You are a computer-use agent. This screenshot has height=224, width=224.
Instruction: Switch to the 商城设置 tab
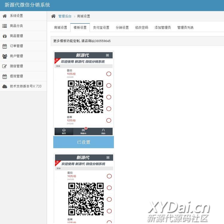point(61,27)
